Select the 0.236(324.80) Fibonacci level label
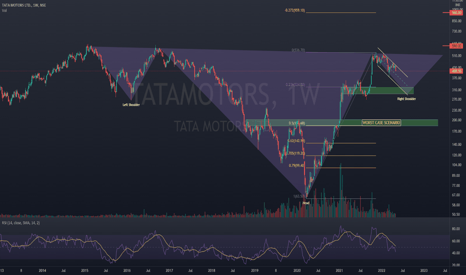This screenshot has width=466, height=275. (295, 84)
